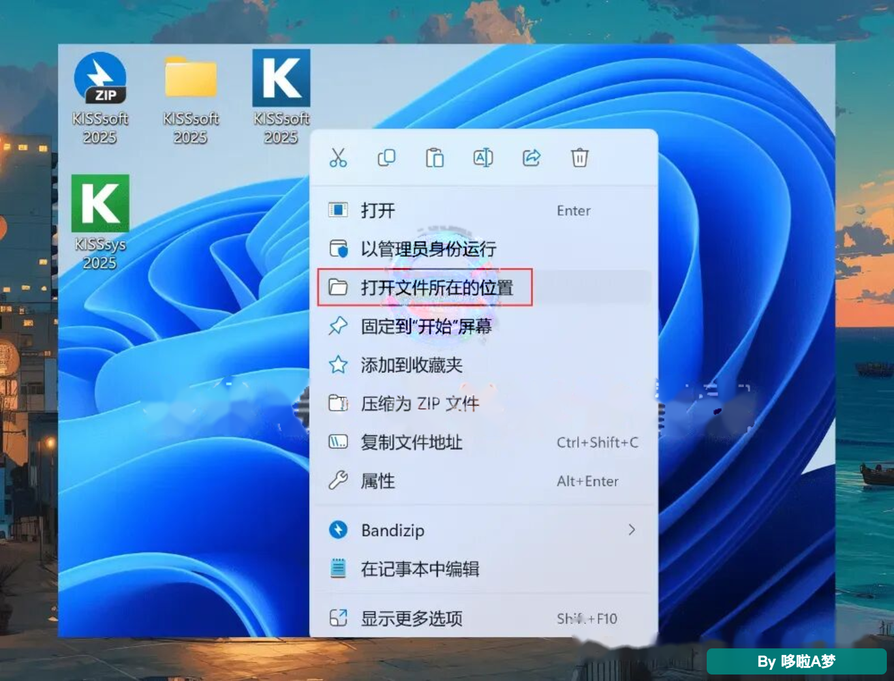Choose 以管理员身份运行 (Run as administrator)
Screen dimensions: 894x681
[x=484, y=249]
